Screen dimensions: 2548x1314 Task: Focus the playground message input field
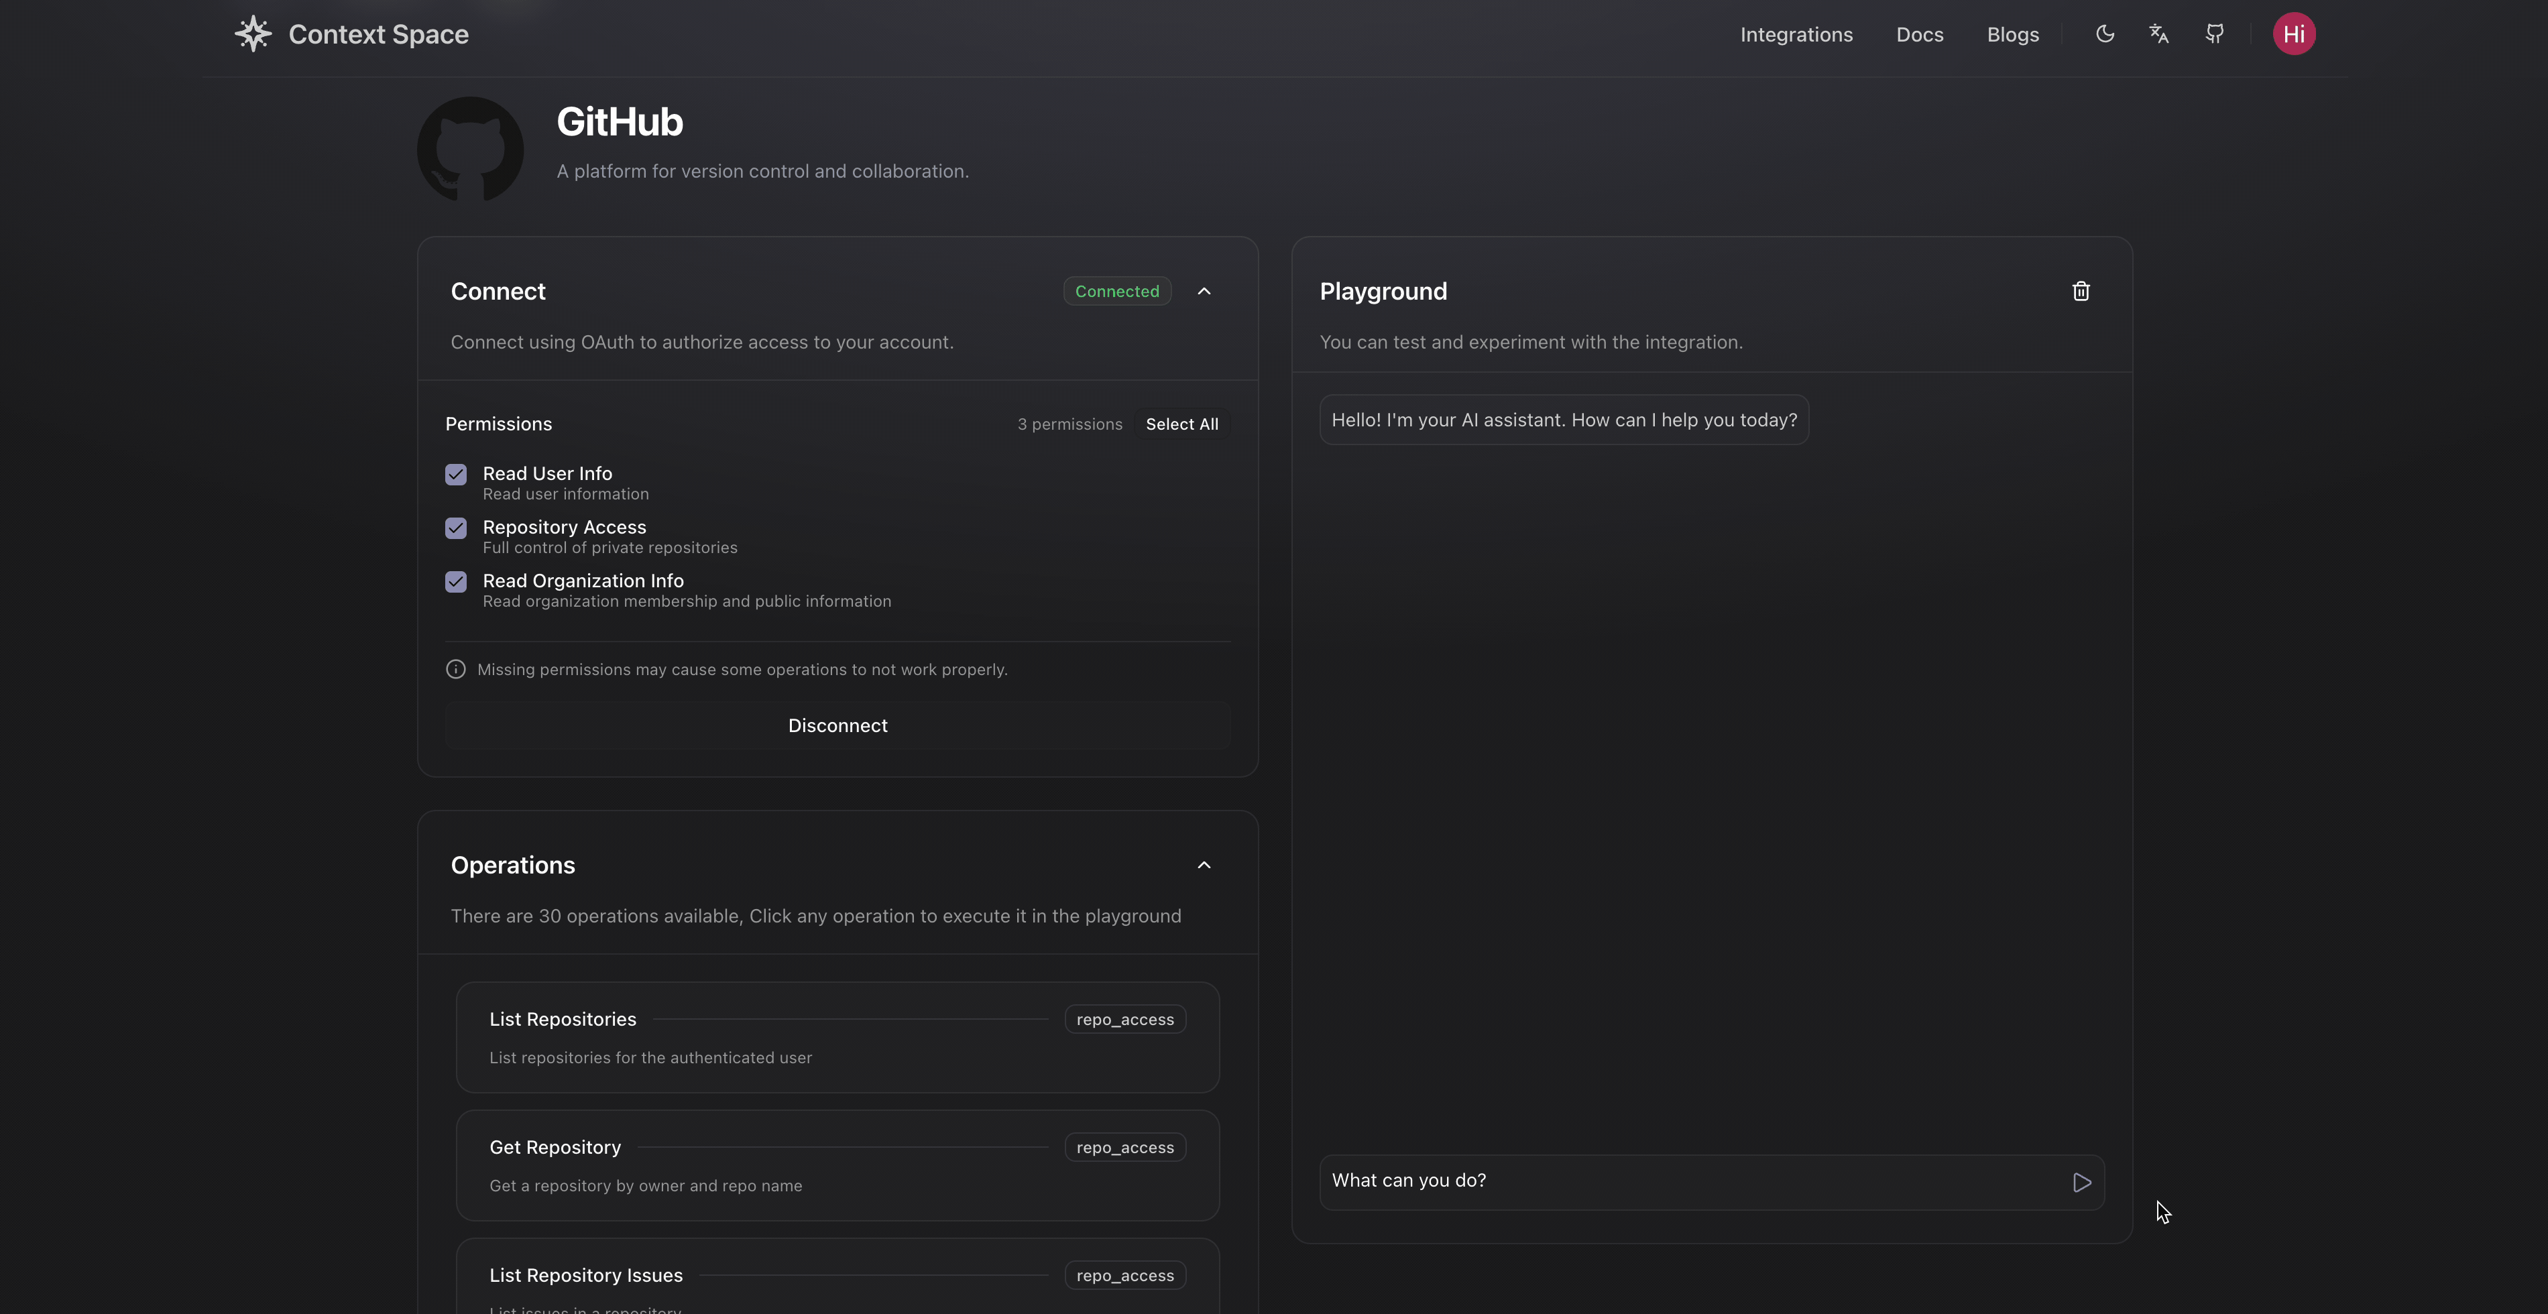coord(1692,1181)
